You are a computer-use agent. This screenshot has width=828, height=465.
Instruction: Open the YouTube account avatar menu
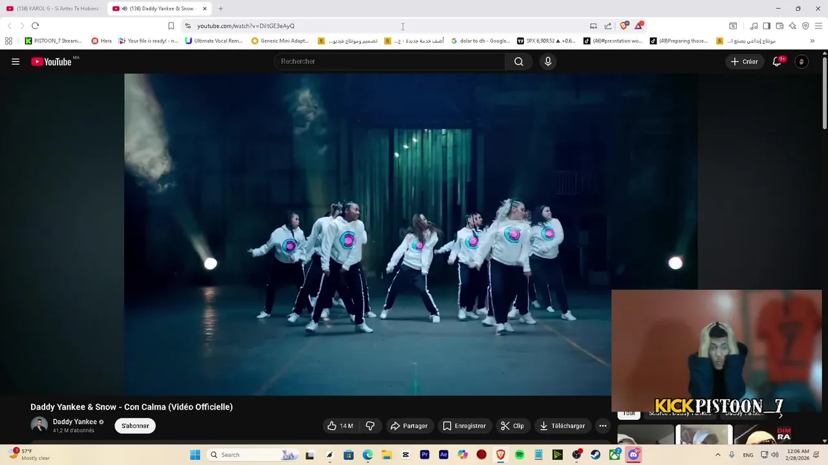pyautogui.click(x=801, y=61)
